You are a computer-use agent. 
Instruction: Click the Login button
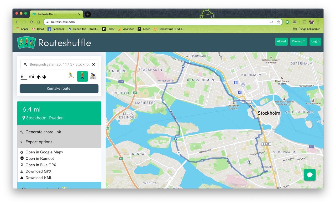(315, 41)
